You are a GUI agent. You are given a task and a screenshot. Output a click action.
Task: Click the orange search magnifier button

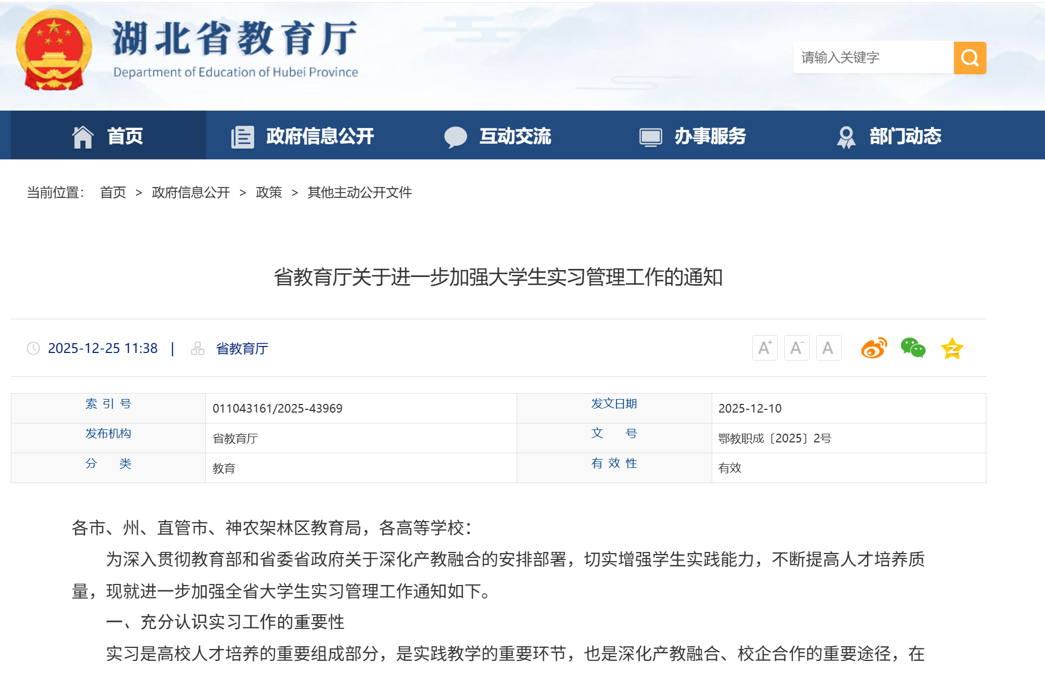(970, 57)
